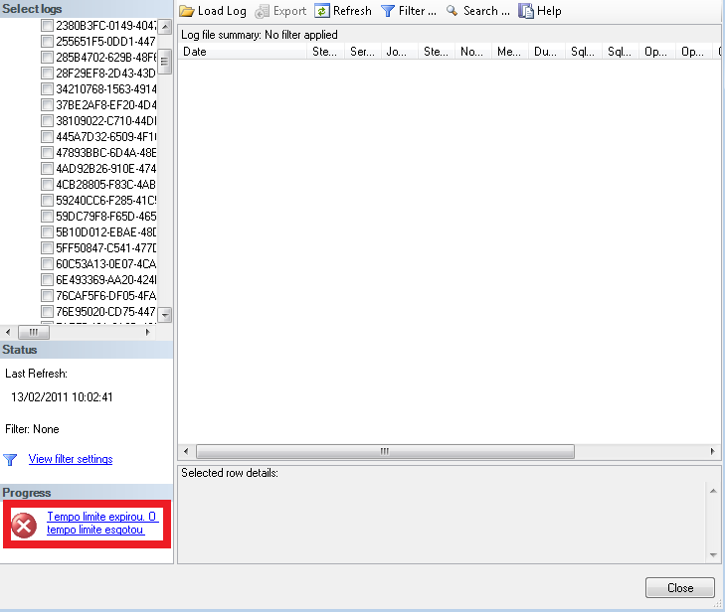725x612 pixels.
Task: Click the Refresh toolbar icon
Action: coord(322,11)
